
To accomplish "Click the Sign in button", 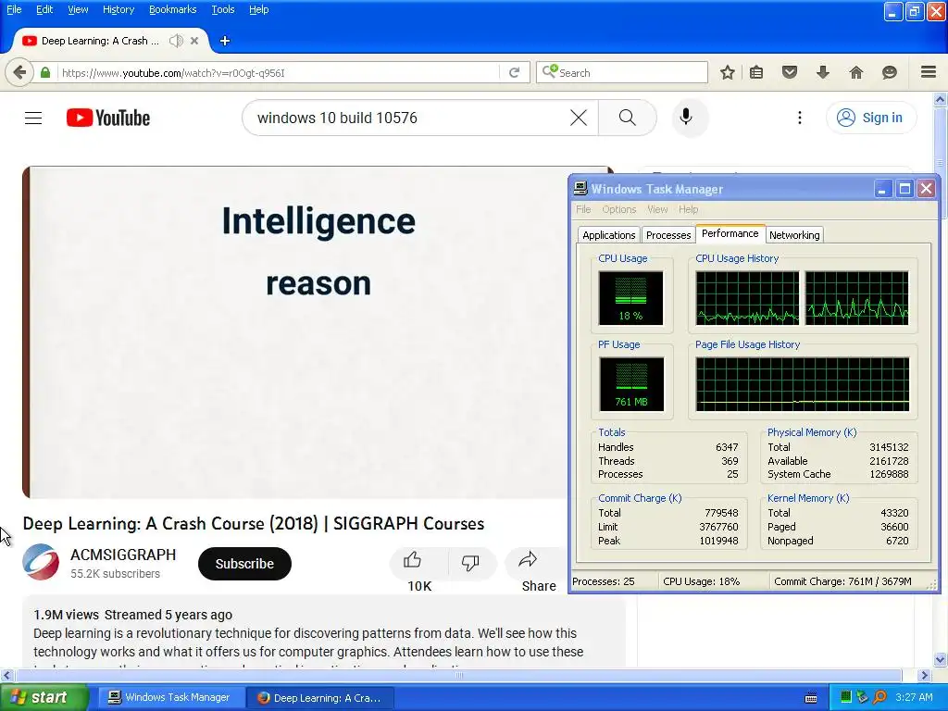I will [870, 118].
